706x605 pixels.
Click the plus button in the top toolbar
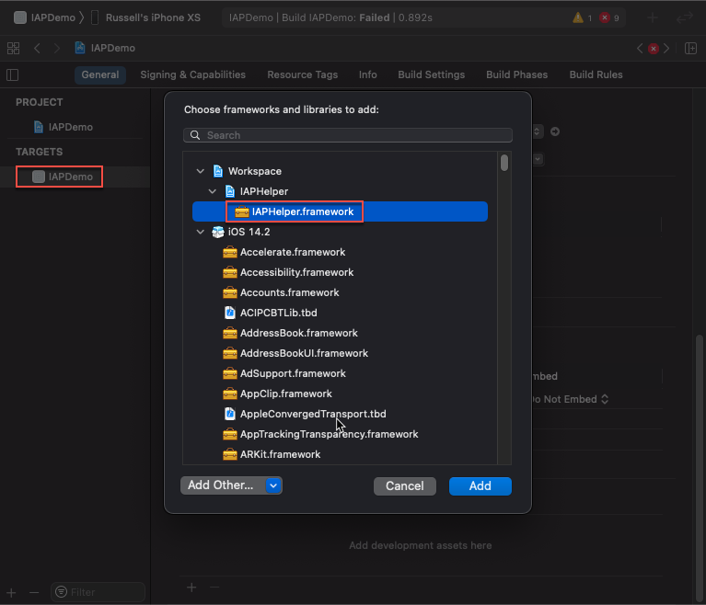[x=653, y=17]
